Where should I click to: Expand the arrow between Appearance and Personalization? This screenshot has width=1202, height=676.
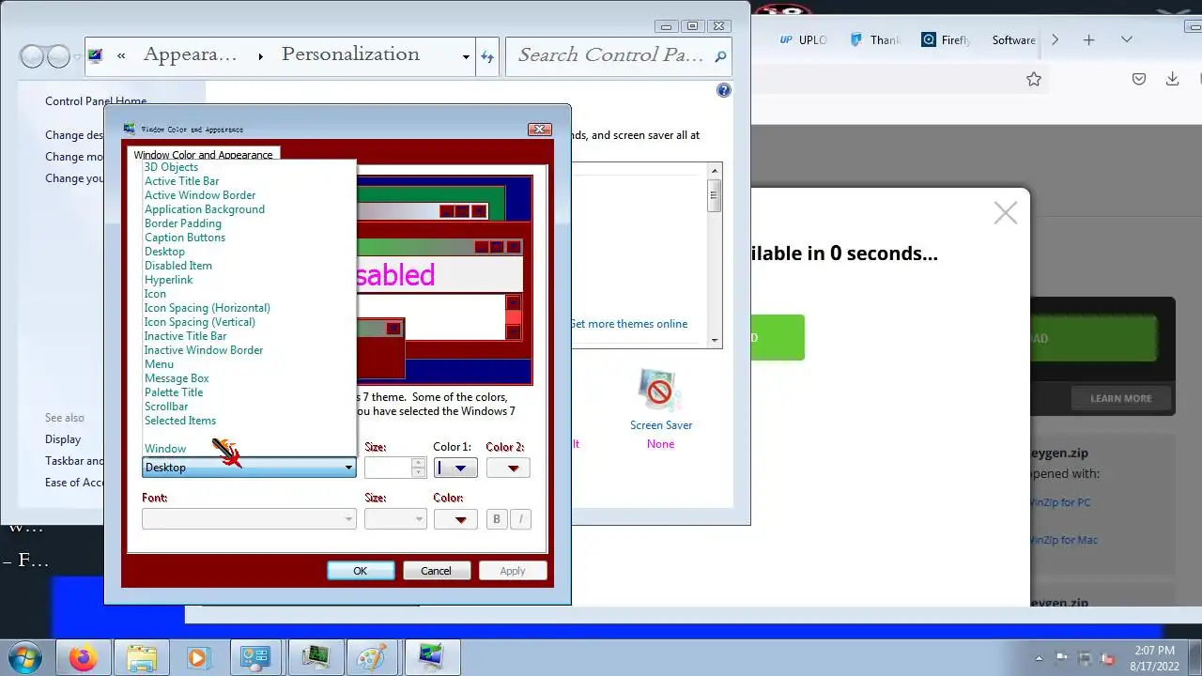(260, 56)
